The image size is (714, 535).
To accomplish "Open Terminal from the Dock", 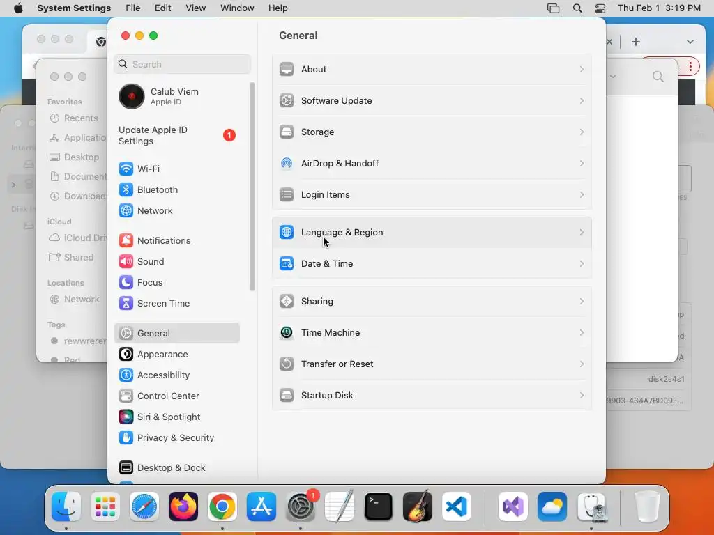I will [x=379, y=506].
